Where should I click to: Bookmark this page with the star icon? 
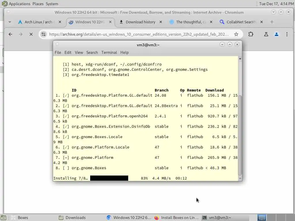(x=236, y=34)
